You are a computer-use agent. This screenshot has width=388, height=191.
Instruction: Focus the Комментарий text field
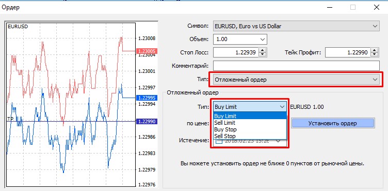[296, 66]
